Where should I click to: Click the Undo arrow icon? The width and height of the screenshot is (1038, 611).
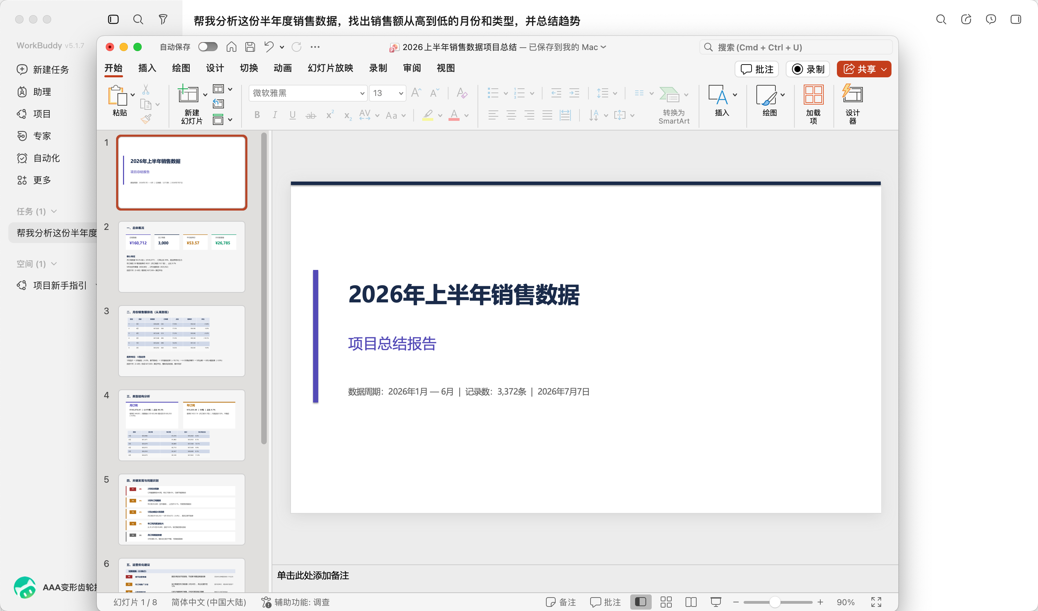point(269,47)
